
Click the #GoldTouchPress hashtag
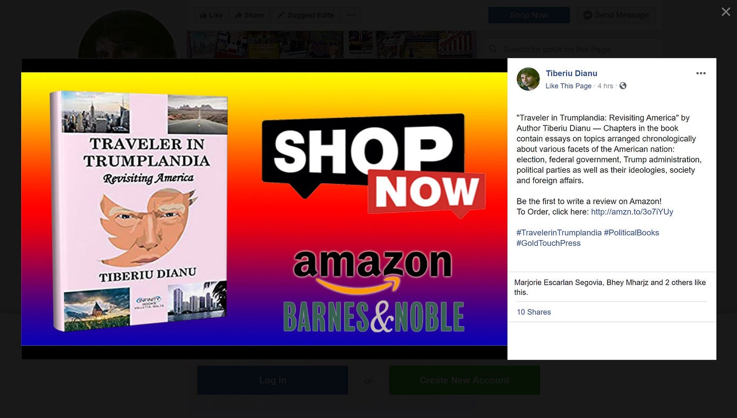549,243
